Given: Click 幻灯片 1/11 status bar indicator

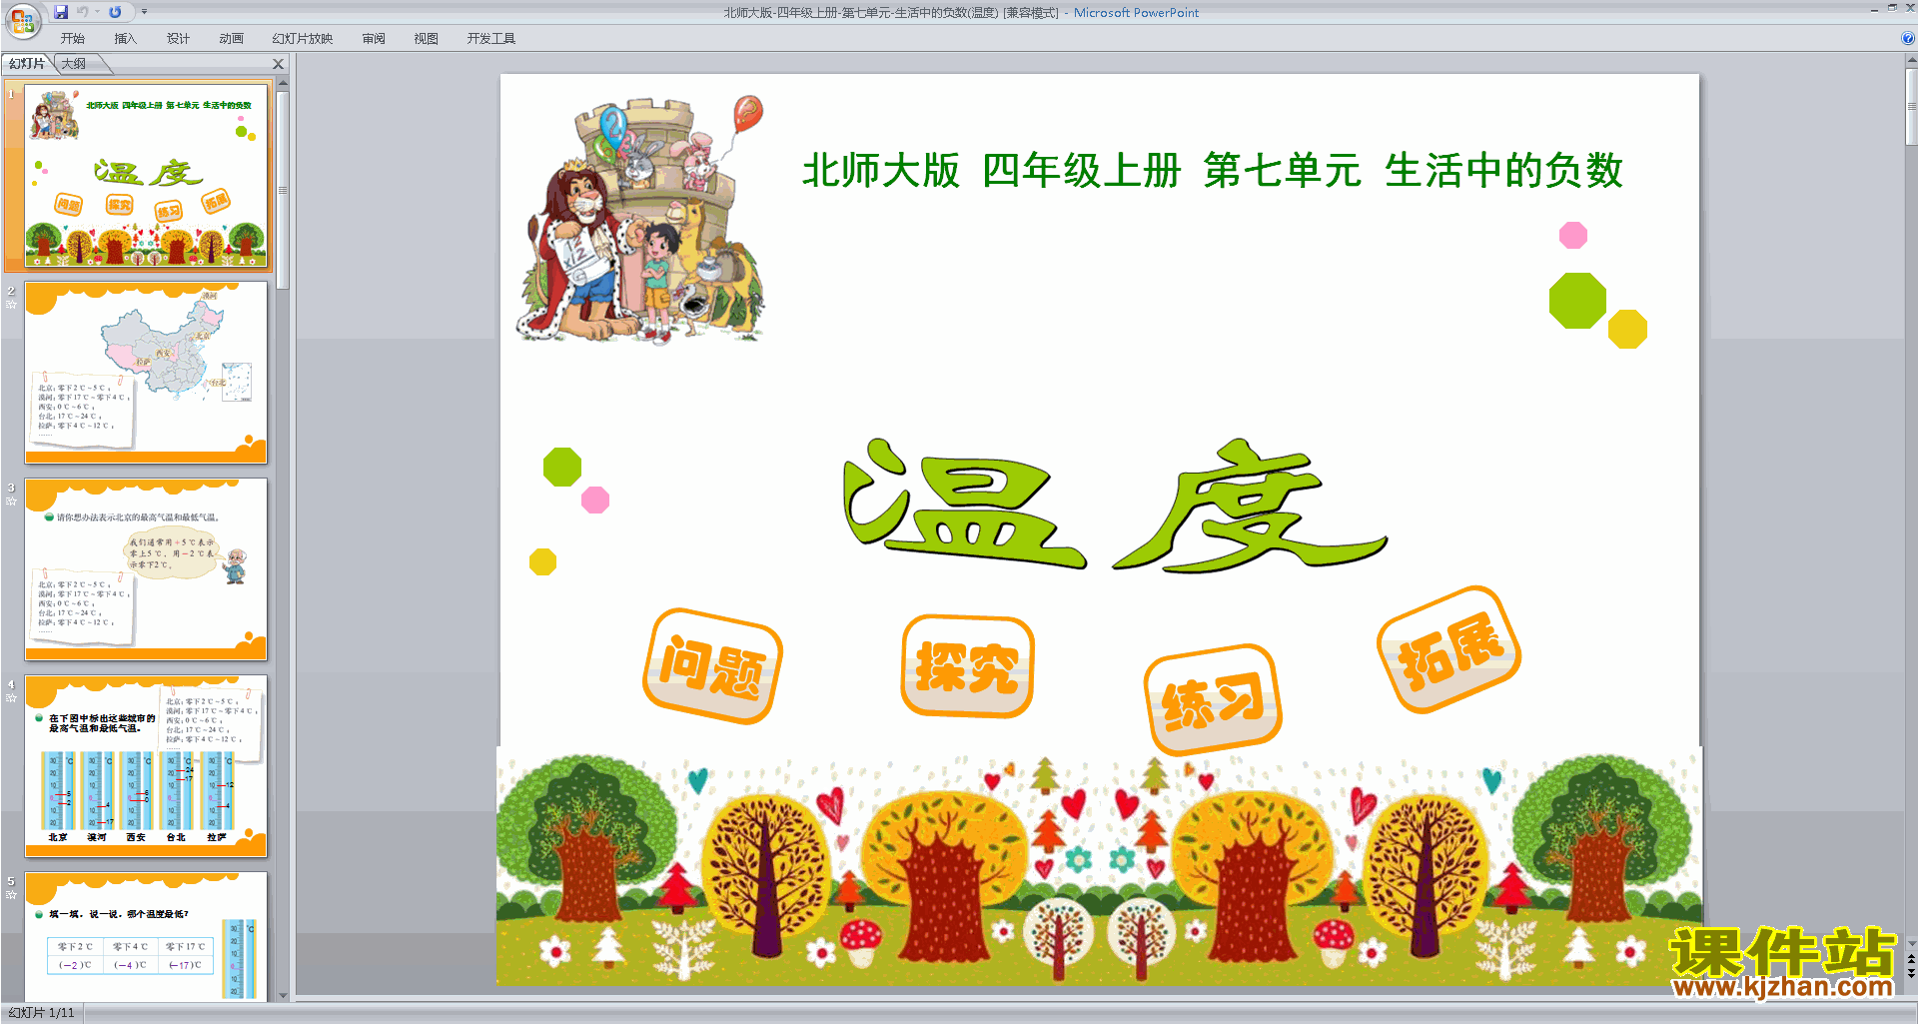Looking at the screenshot, I should (x=42, y=1013).
